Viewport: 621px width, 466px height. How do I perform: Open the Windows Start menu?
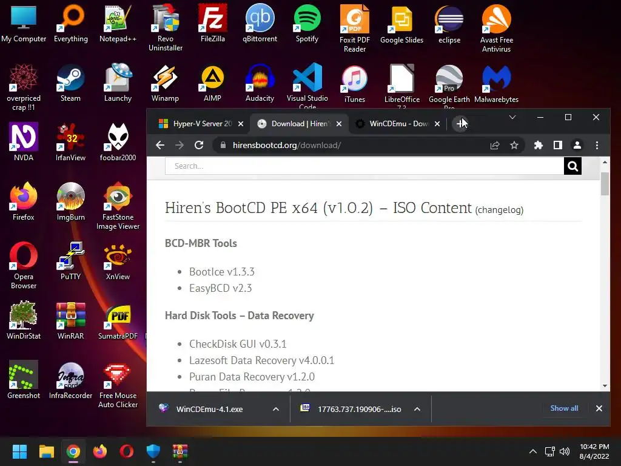click(x=19, y=451)
